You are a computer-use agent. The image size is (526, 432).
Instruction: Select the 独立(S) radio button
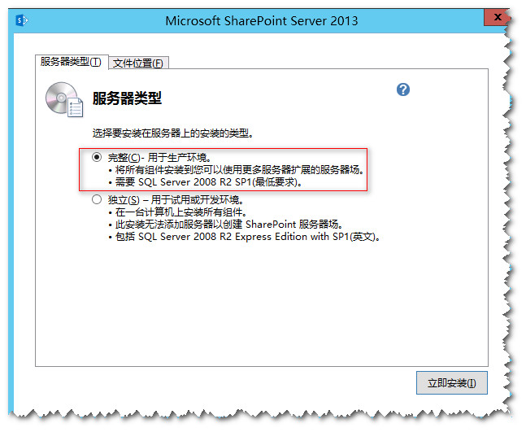97,199
